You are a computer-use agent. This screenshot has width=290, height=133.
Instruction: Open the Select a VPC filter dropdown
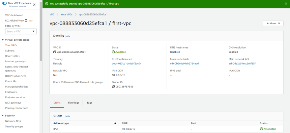21,31
